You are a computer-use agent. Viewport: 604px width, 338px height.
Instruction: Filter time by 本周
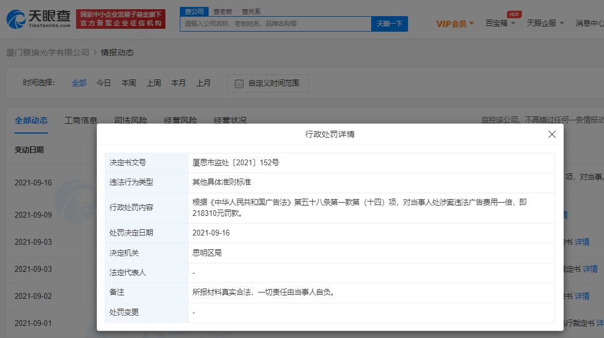(x=129, y=83)
